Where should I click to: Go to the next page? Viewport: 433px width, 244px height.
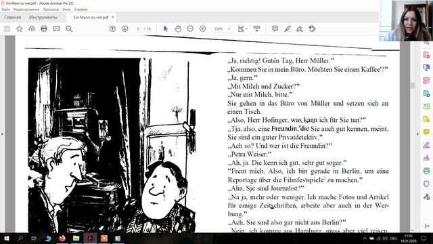pyautogui.click(x=124, y=28)
